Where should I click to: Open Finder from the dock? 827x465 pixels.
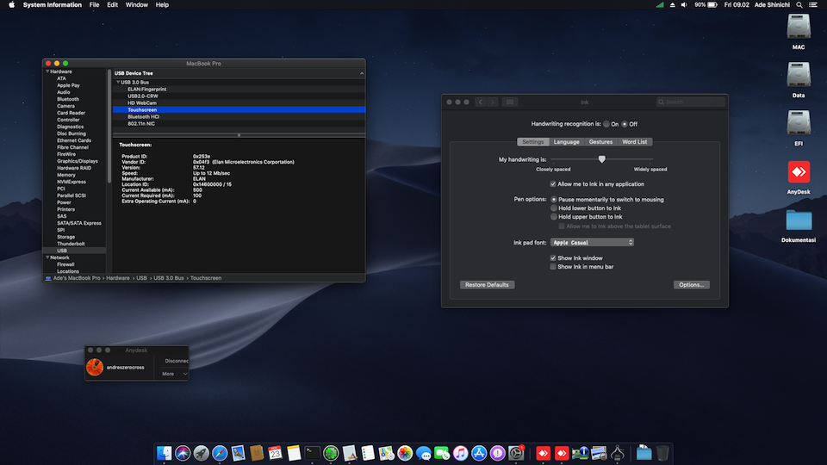click(x=164, y=453)
